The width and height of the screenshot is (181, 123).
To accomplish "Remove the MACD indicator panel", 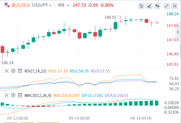I will (x=7, y=95).
